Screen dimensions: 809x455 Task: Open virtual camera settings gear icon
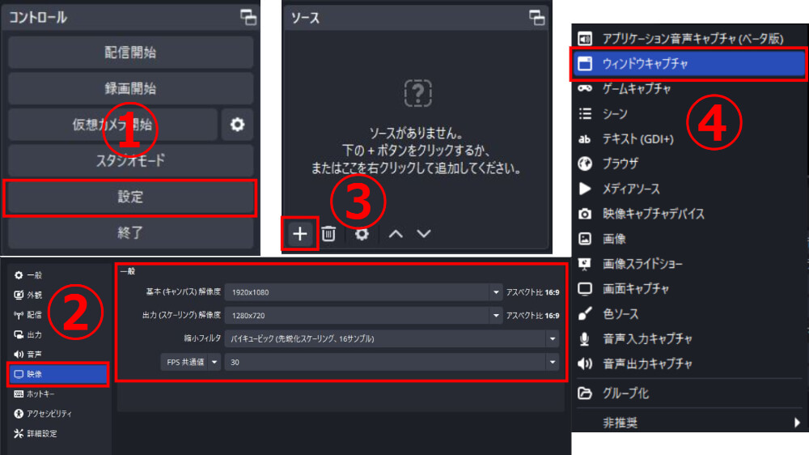pyautogui.click(x=237, y=125)
